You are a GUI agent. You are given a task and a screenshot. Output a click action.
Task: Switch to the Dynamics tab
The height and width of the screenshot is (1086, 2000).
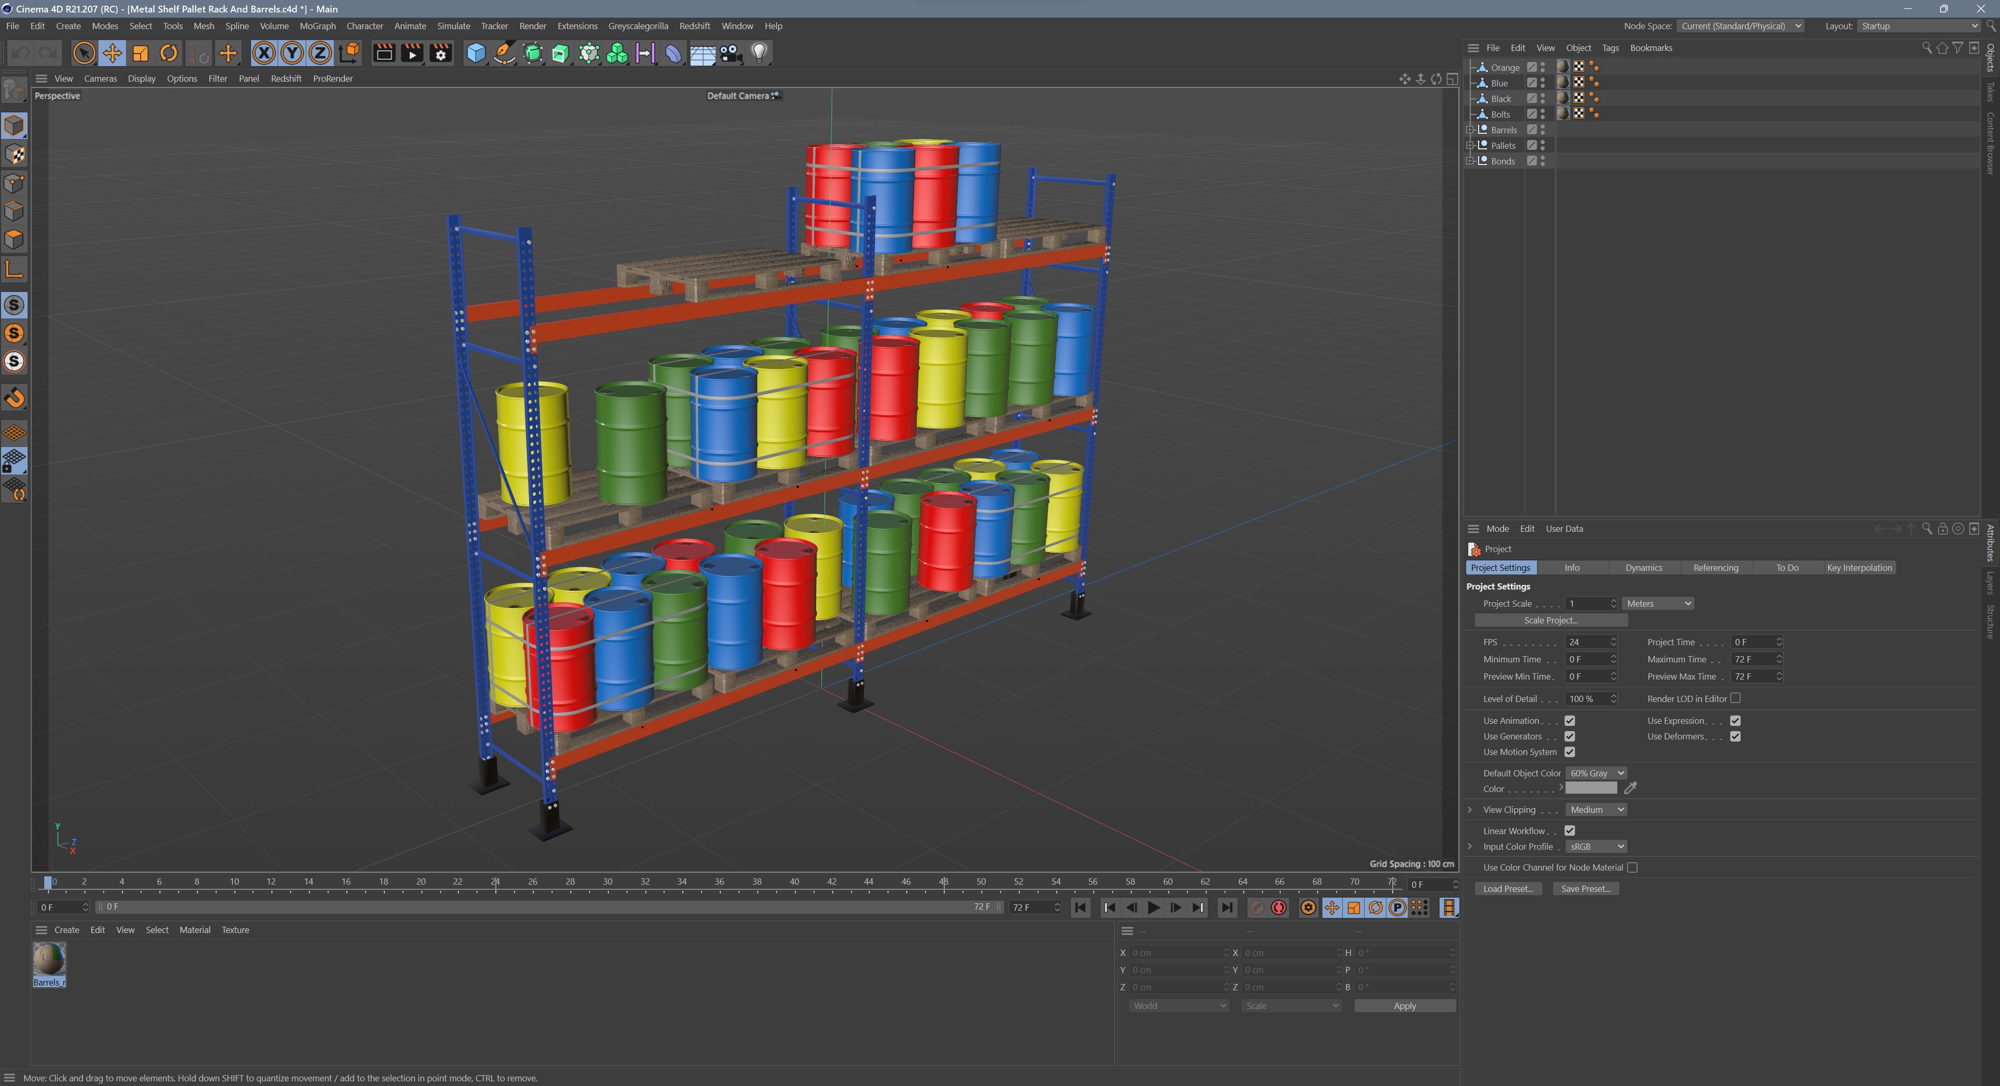click(1644, 568)
